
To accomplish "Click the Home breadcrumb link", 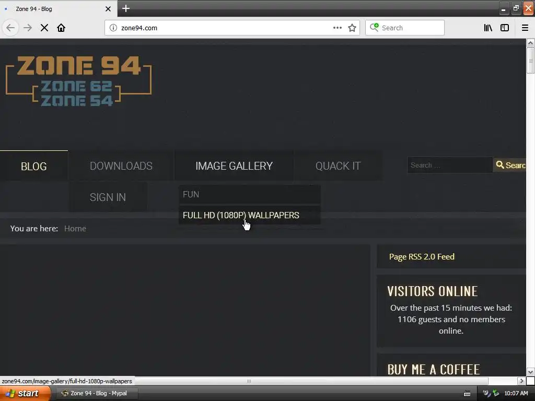I will (x=75, y=229).
